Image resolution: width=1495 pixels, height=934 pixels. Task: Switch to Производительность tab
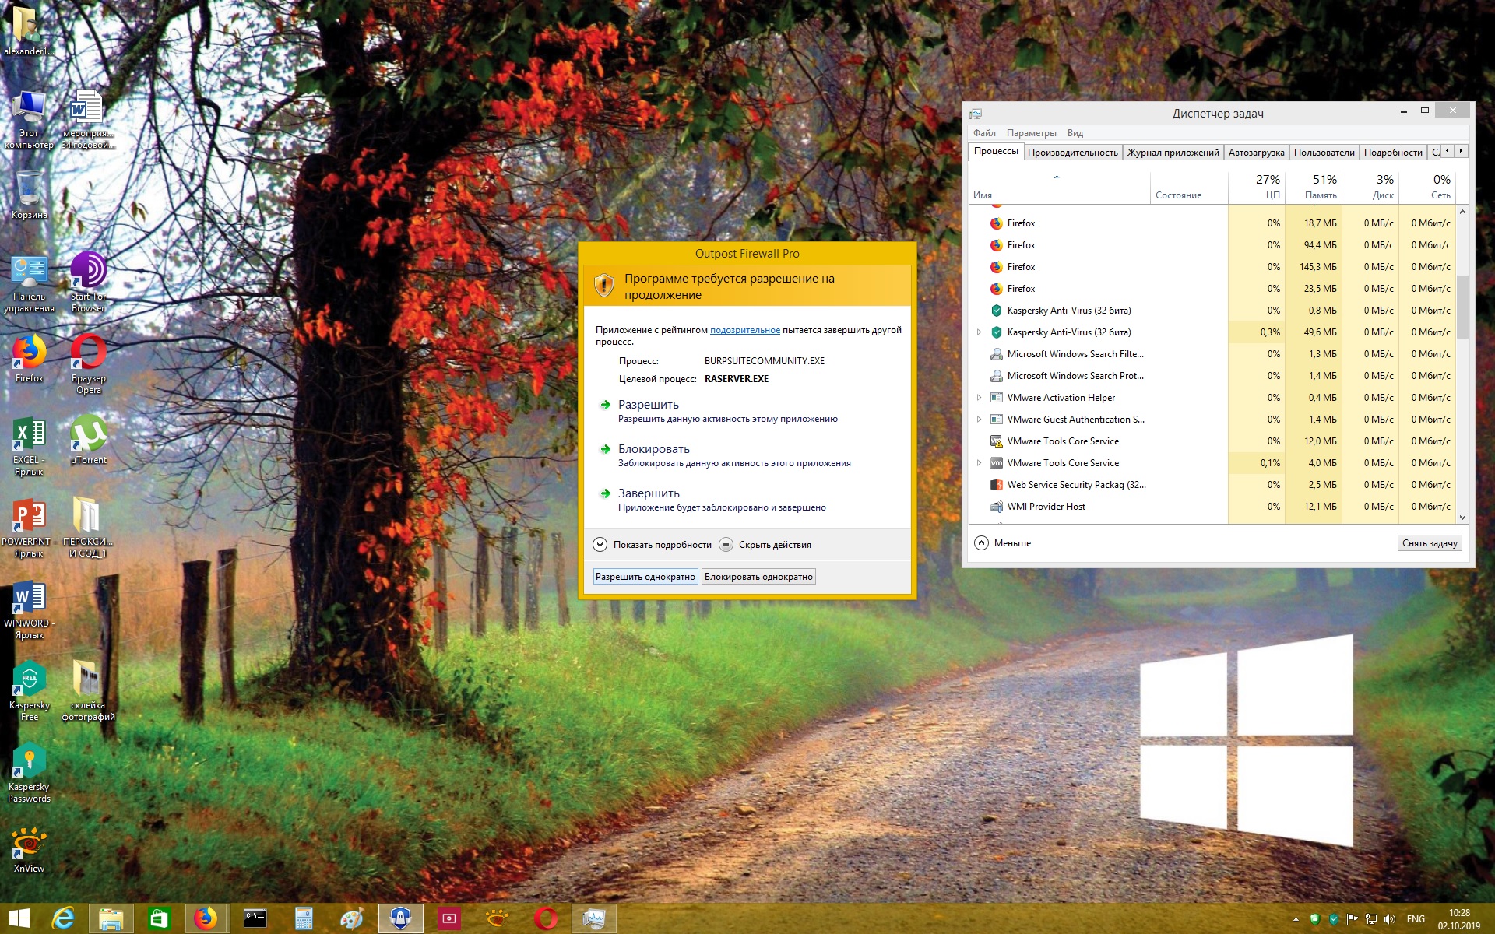pos(1072,153)
